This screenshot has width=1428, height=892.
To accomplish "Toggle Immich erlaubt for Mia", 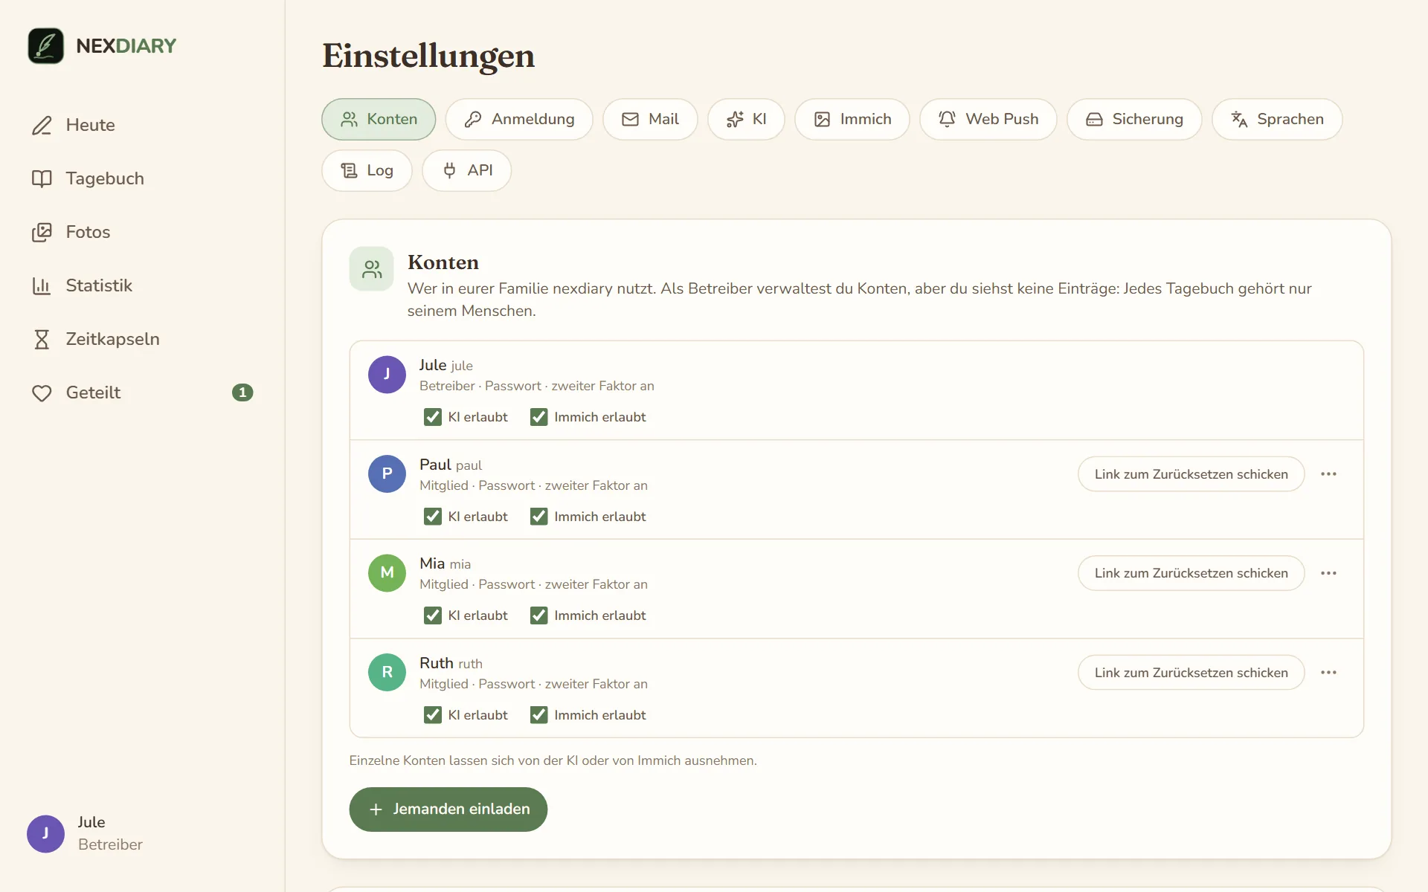I will click(x=539, y=615).
